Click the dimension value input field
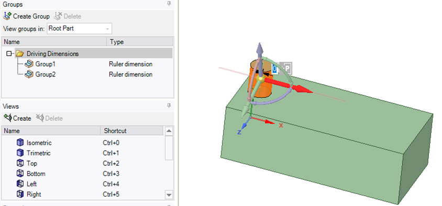The height and width of the screenshot is (206, 442). pos(275,68)
